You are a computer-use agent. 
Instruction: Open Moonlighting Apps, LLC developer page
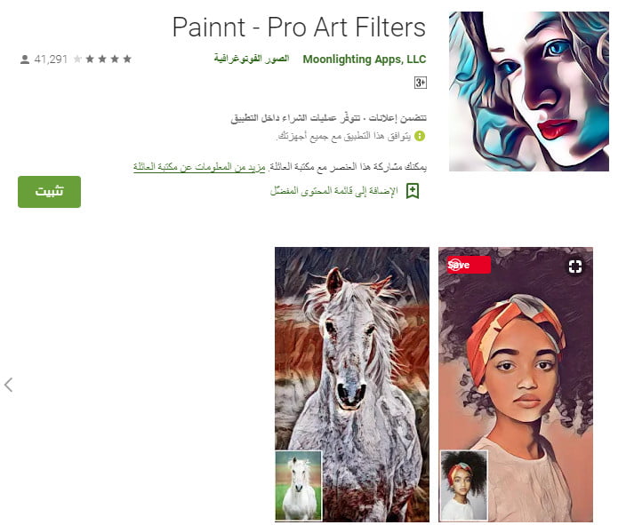tap(365, 60)
